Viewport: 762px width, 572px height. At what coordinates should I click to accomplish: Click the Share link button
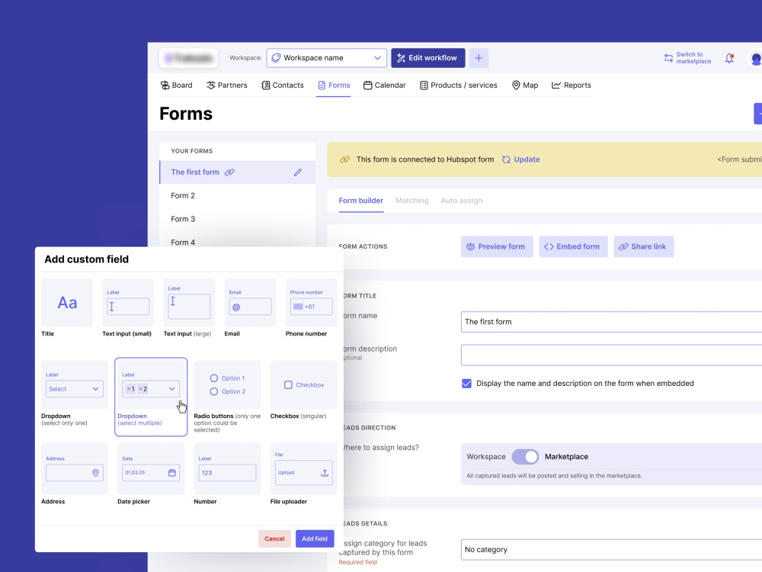point(643,246)
